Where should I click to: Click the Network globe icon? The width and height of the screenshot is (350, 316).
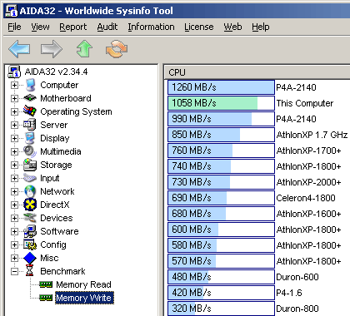click(30, 191)
